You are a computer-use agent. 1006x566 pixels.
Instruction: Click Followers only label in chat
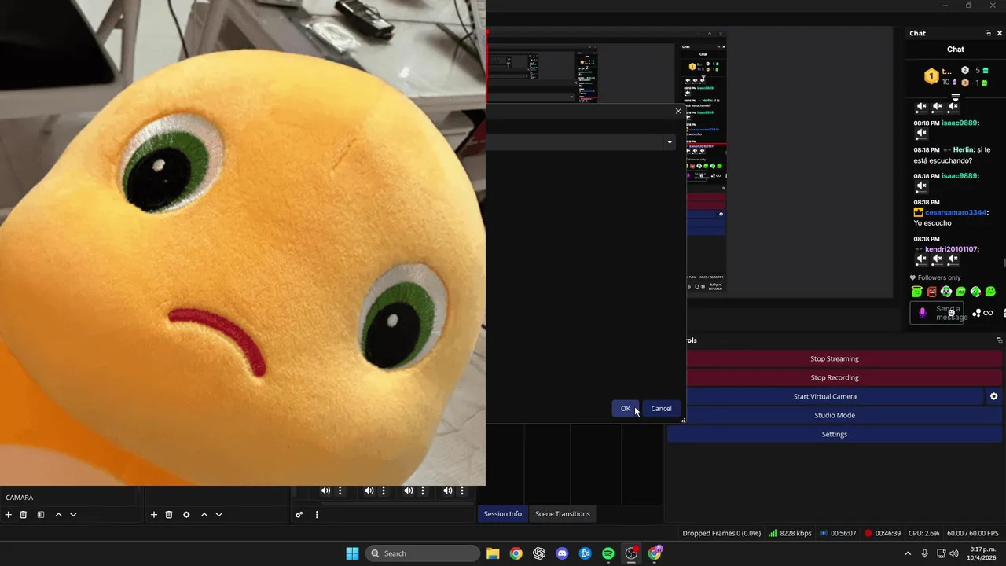939,277
